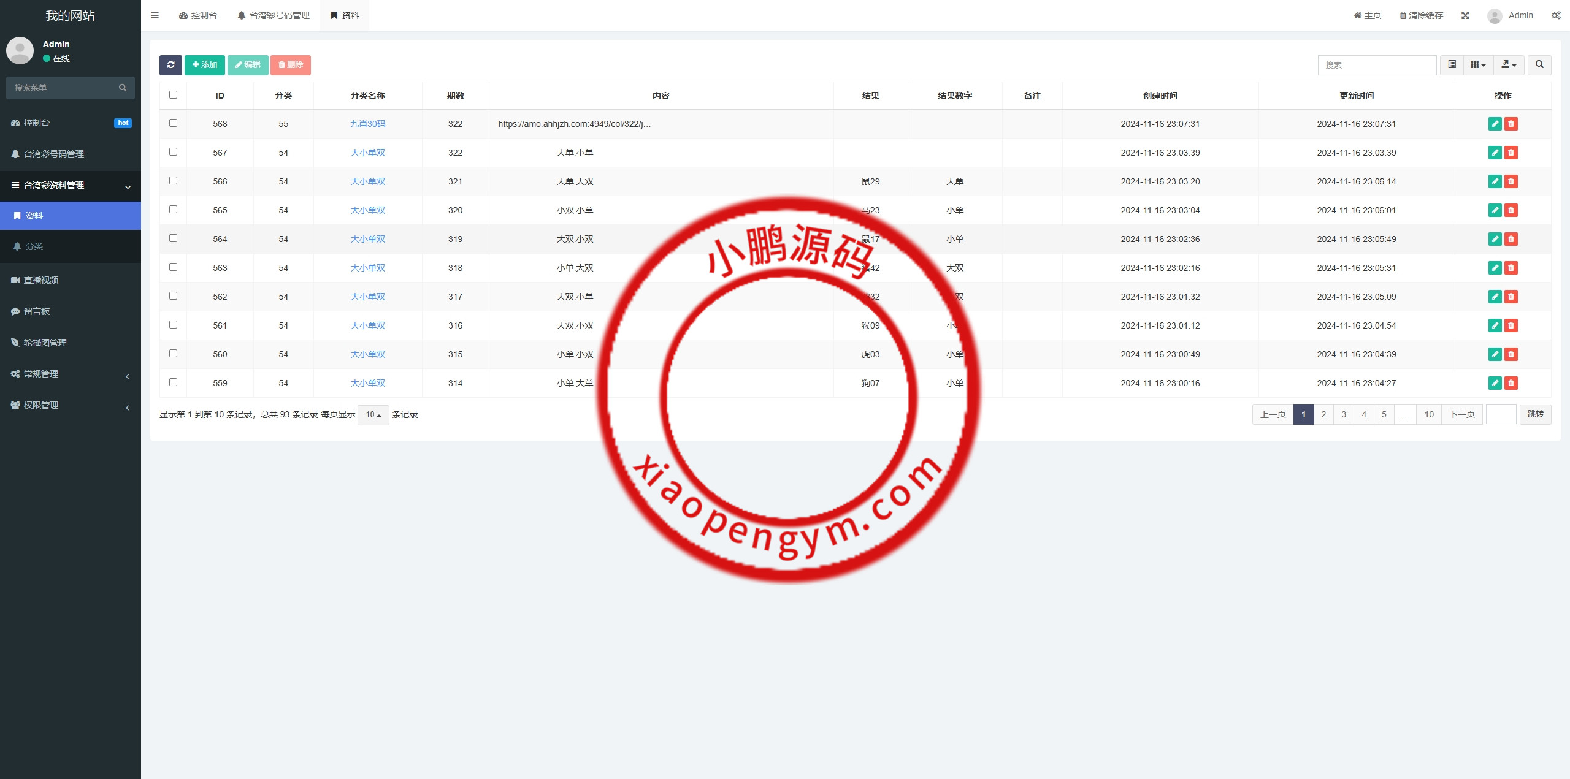Check the checkbox for row ID 561

point(173,325)
